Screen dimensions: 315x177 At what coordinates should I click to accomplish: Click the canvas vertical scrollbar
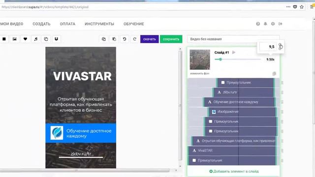tap(180, 105)
